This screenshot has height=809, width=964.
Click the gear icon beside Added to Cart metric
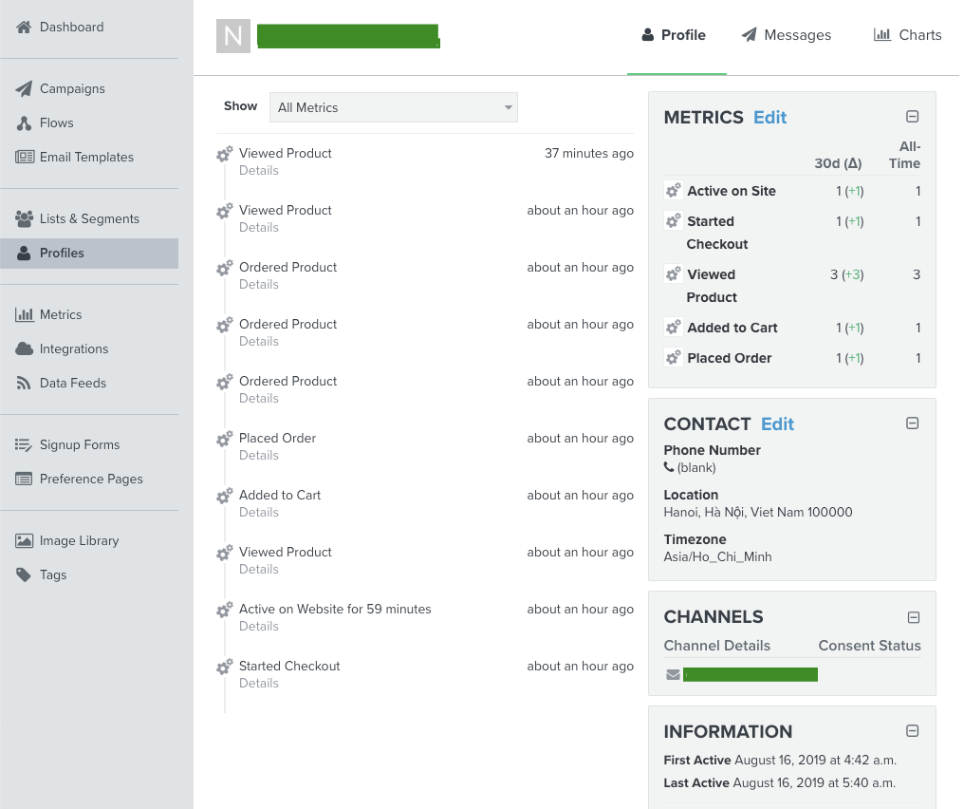pyautogui.click(x=674, y=328)
